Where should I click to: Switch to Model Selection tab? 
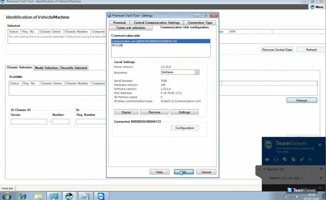pyautogui.click(x=46, y=68)
